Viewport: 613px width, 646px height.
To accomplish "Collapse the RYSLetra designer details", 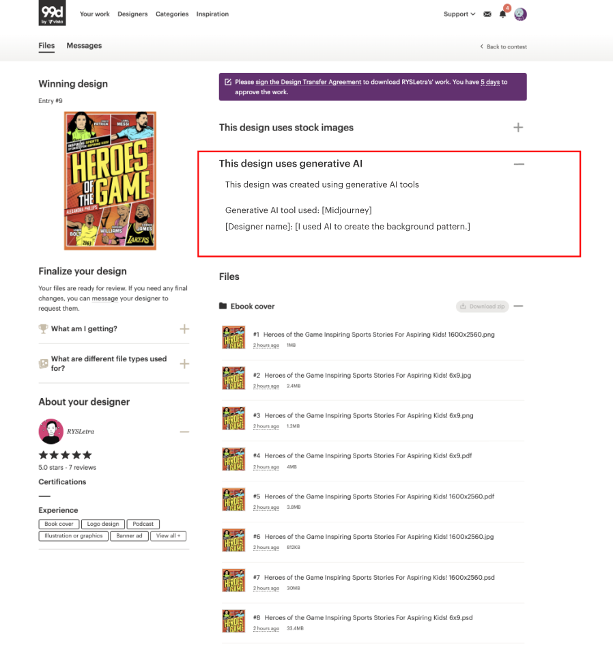I will 184,432.
